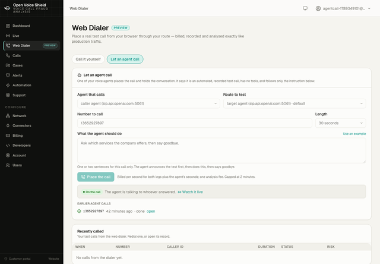This screenshot has height=264, width=380.
Task: Click the Place the call button
Action: [96, 177]
